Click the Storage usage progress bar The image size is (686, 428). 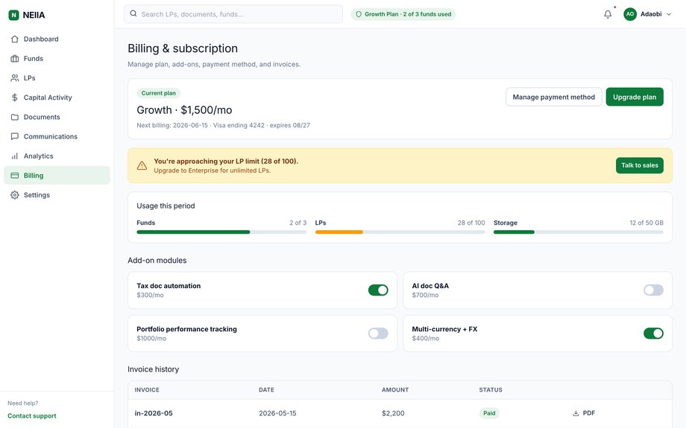(x=579, y=232)
